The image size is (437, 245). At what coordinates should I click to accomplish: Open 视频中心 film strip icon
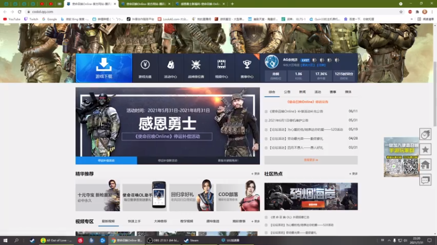[x=222, y=68]
